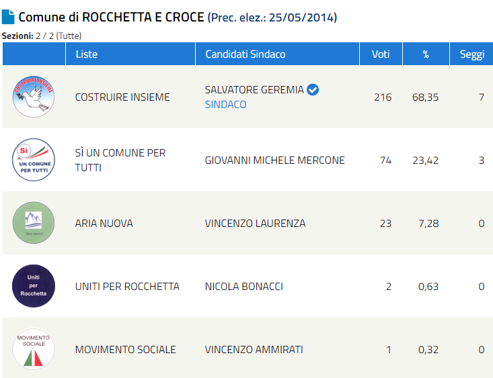Click the previous election date 25/05/2014
The image size is (493, 378).
click(x=303, y=17)
